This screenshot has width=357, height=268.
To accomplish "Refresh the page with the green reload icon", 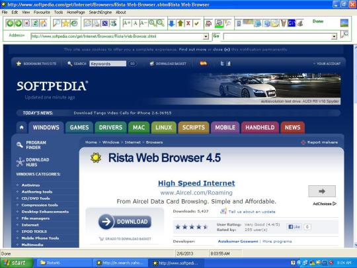I will pos(35,23).
